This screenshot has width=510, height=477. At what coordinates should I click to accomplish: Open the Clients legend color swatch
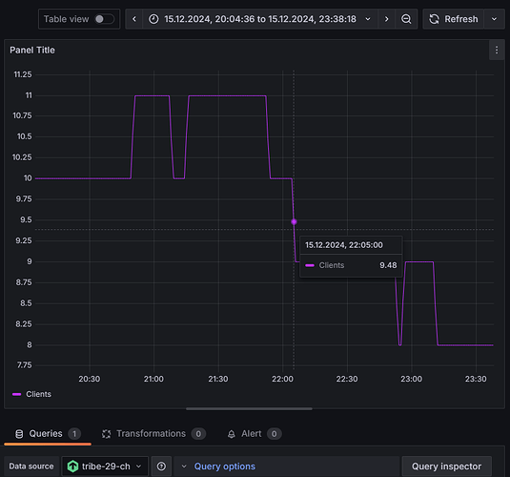click(16, 394)
